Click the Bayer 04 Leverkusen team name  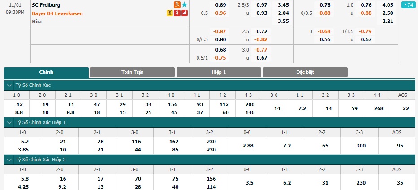click(57, 13)
